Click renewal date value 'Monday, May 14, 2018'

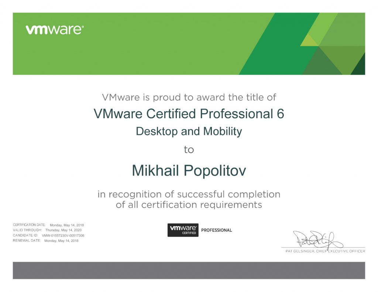click(x=62, y=241)
